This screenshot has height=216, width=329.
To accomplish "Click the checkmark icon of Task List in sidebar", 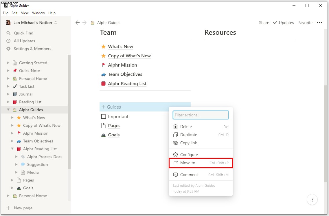I will [x=15, y=86].
